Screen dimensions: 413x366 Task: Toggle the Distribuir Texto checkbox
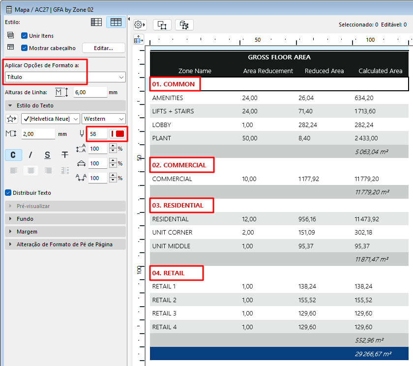pyautogui.click(x=8, y=193)
